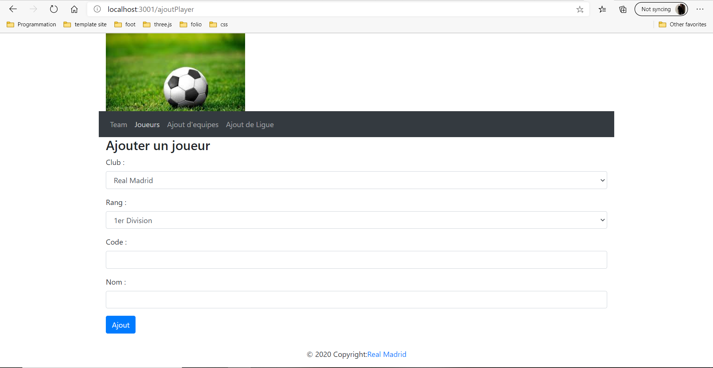Expand the Club dropdown showing Real Madrid
Viewport: 713px width, 368px height.
point(356,180)
